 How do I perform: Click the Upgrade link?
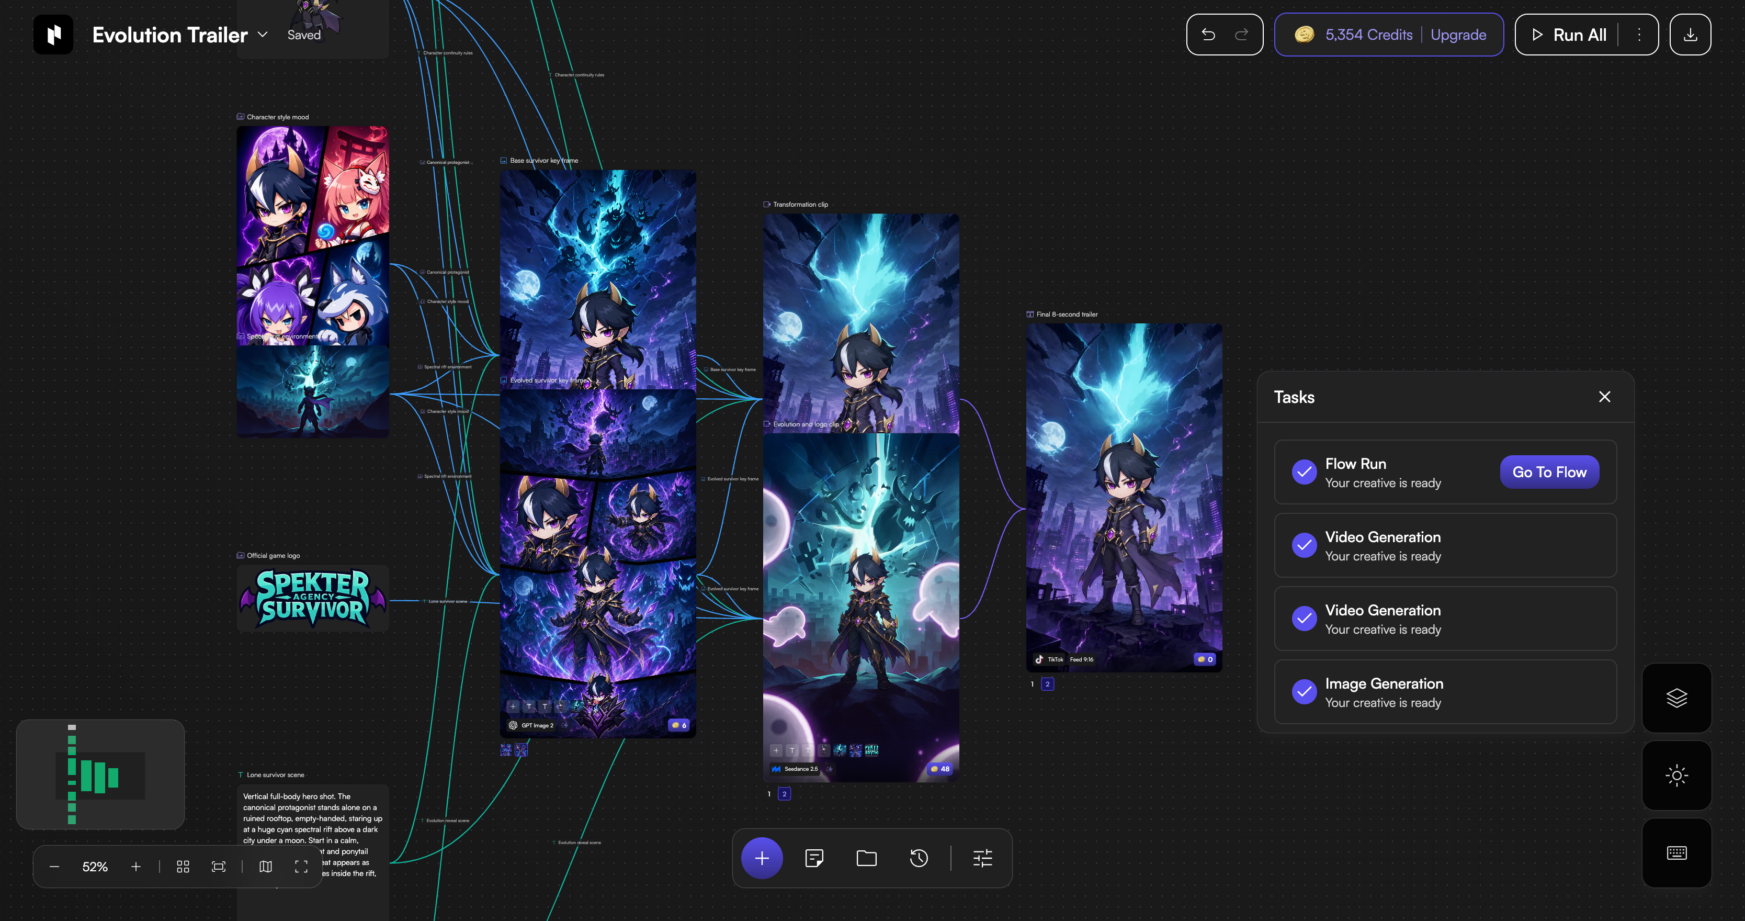click(x=1458, y=35)
